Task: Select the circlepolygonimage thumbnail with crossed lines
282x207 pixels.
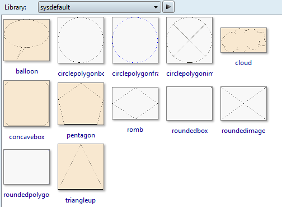Action: tap(189, 40)
